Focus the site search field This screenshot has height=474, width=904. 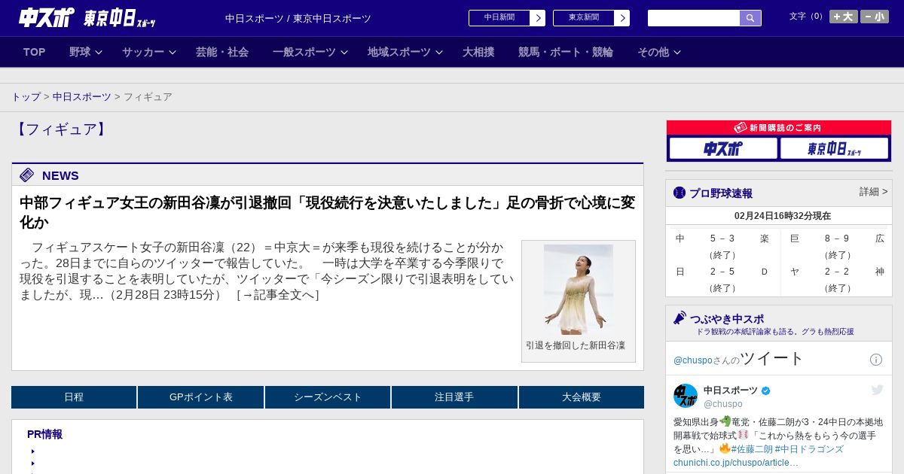[x=694, y=18]
